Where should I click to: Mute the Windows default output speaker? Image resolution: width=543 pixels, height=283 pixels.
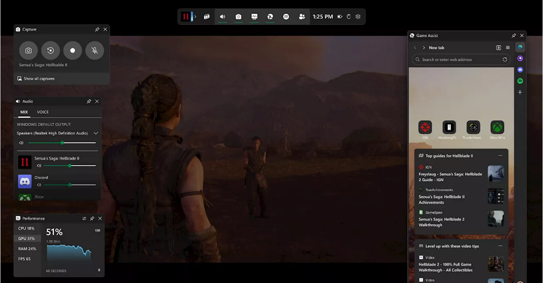coord(21,143)
